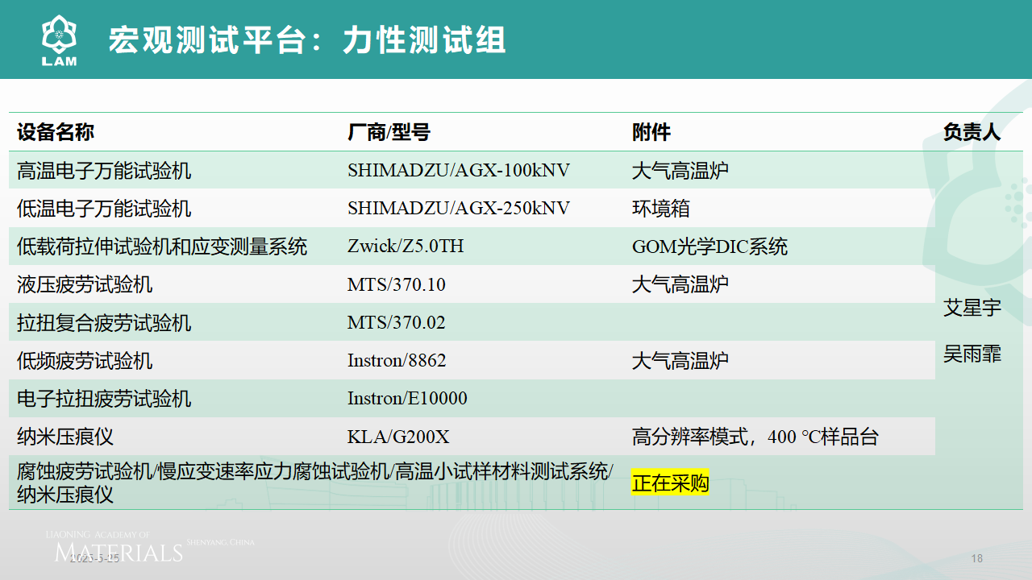1032x580 pixels.
Task: Click the 设备名称 column header
Action: [x=56, y=132]
